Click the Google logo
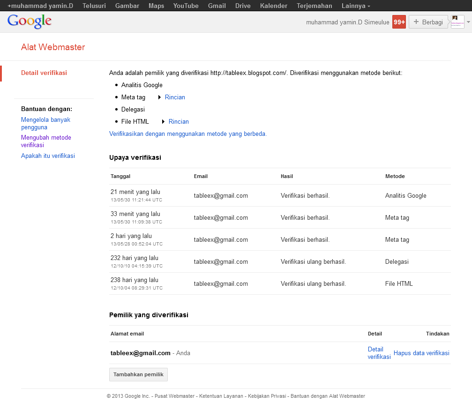 click(x=29, y=22)
